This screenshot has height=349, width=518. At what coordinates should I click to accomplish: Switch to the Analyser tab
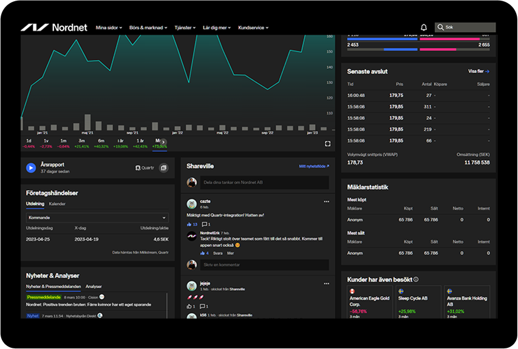[x=94, y=286]
